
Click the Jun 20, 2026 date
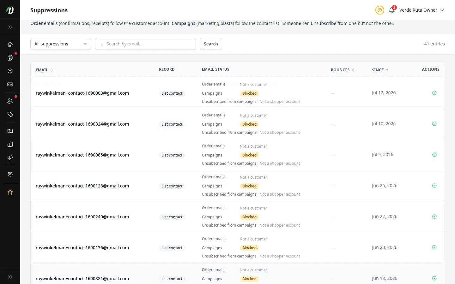[x=385, y=247]
